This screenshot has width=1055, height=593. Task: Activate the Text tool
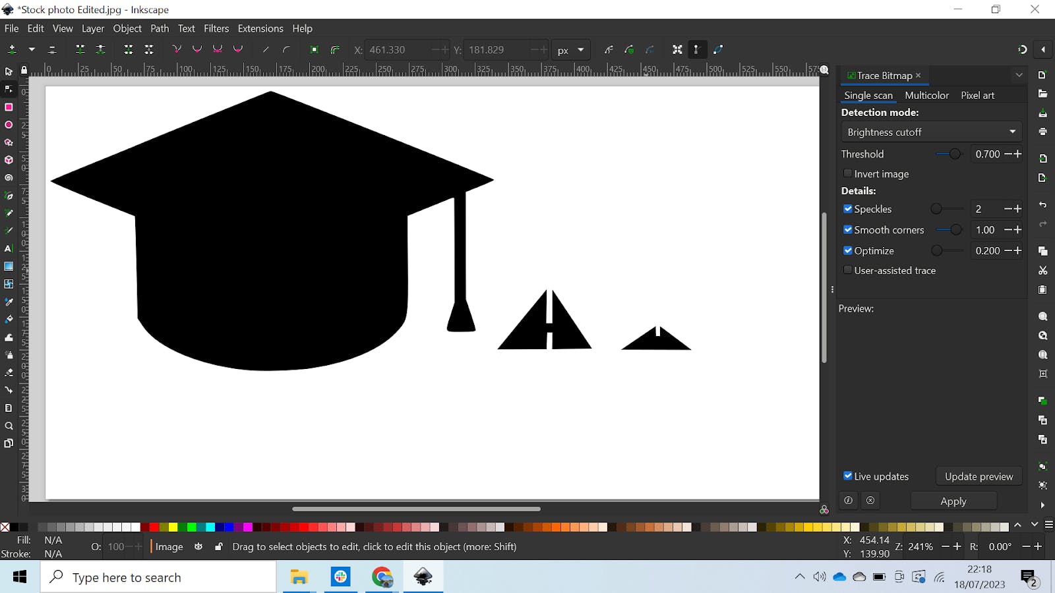9,249
